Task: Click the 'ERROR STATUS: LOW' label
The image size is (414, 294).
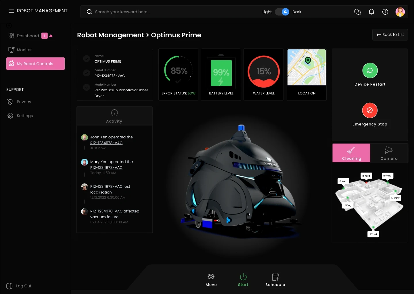Action: [179, 93]
